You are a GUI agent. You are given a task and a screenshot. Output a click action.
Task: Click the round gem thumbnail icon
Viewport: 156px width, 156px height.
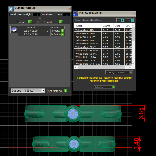tap(14, 29)
